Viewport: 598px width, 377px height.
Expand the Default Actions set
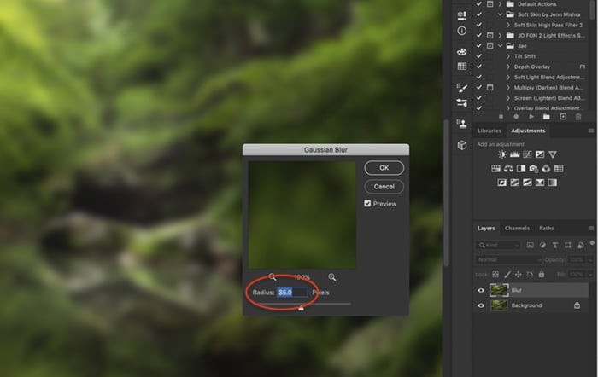click(x=500, y=4)
